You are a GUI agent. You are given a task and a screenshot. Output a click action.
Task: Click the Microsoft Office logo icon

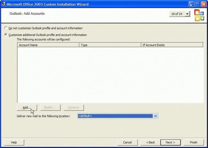tap(199, 15)
